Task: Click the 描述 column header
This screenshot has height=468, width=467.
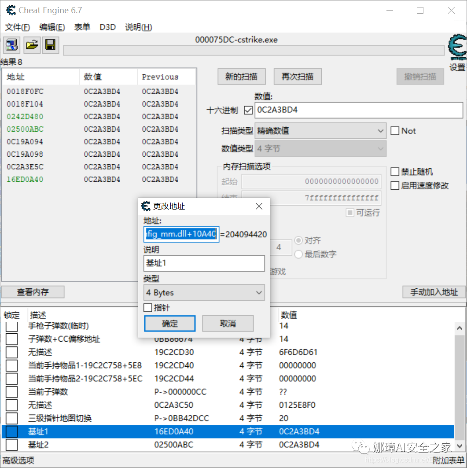Action: pyautogui.click(x=38, y=315)
